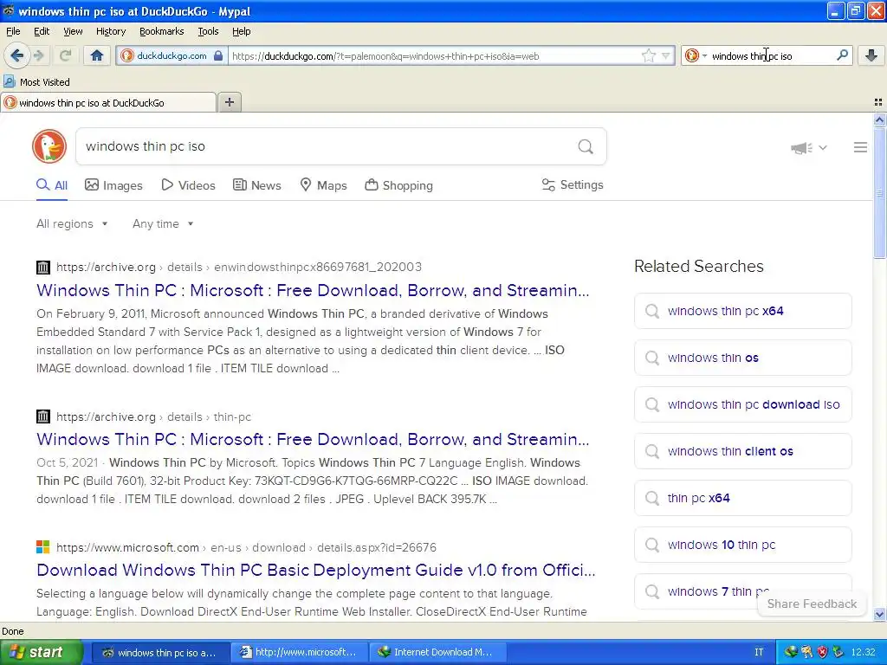This screenshot has height=665, width=887.
Task: Select the All results tab
Action: tap(51, 185)
